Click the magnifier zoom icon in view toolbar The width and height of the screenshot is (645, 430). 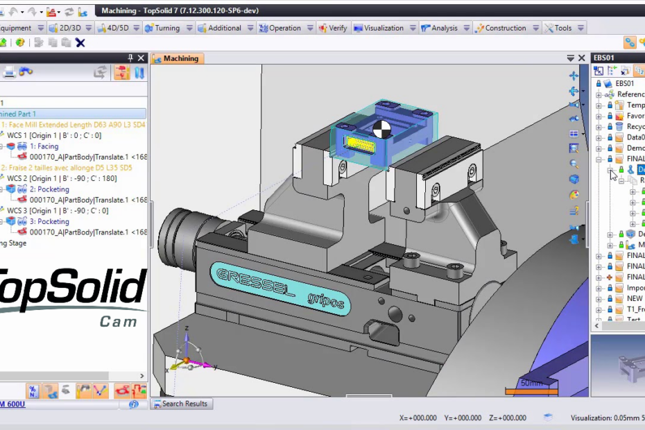[574, 164]
